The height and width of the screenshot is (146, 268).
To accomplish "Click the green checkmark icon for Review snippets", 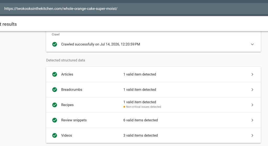I will pos(54,120).
